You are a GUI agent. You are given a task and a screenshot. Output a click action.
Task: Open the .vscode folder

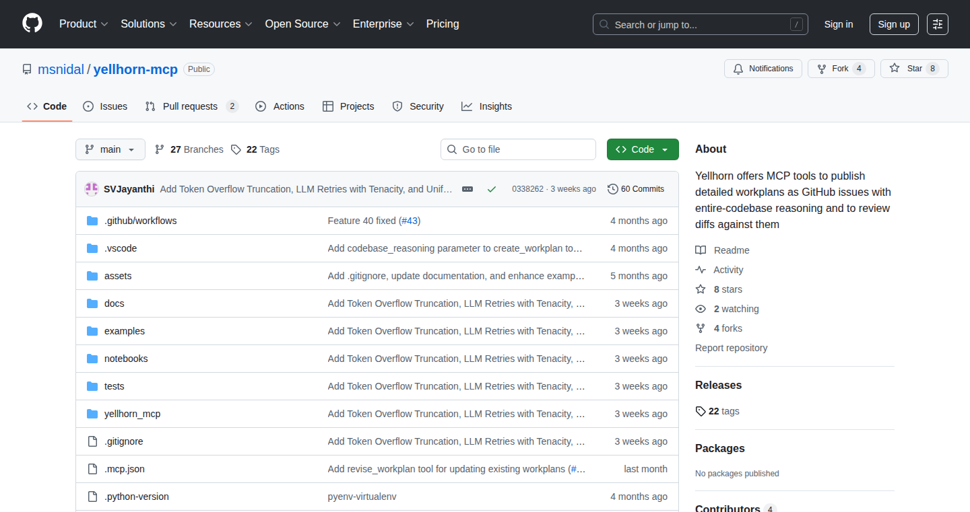pos(121,248)
